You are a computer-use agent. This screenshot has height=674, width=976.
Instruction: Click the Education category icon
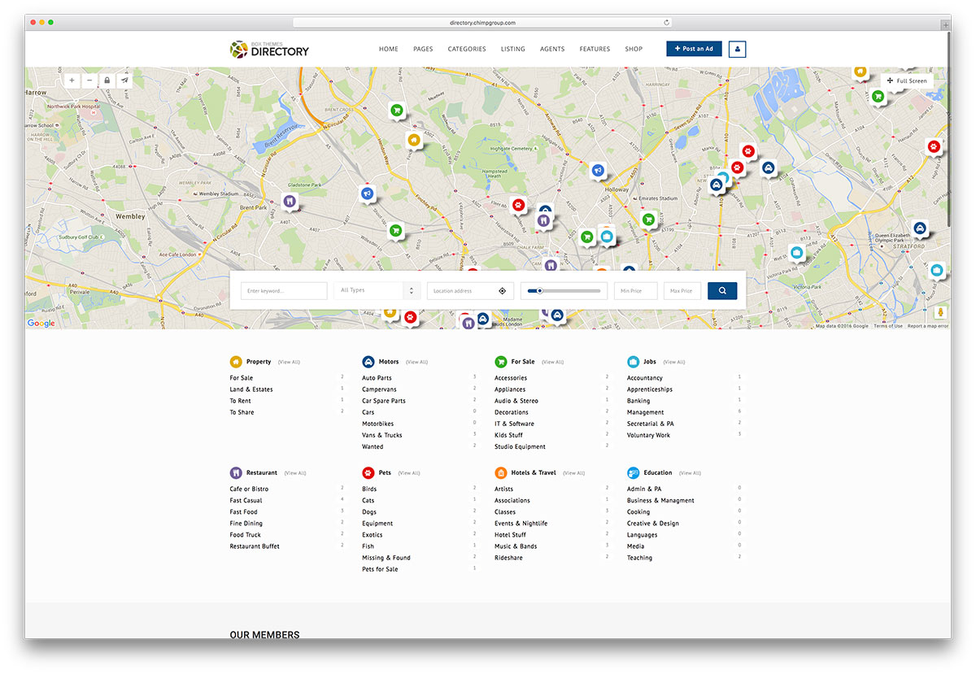coord(633,472)
